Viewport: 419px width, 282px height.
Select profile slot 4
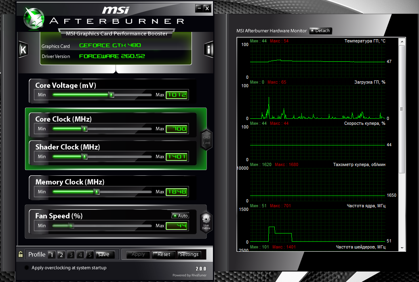pos(80,255)
